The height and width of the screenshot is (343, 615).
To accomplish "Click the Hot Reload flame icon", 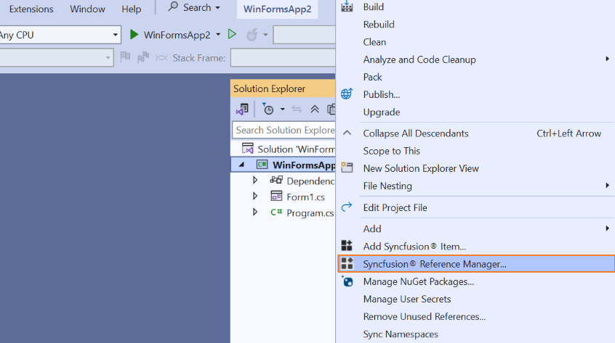I will click(252, 35).
